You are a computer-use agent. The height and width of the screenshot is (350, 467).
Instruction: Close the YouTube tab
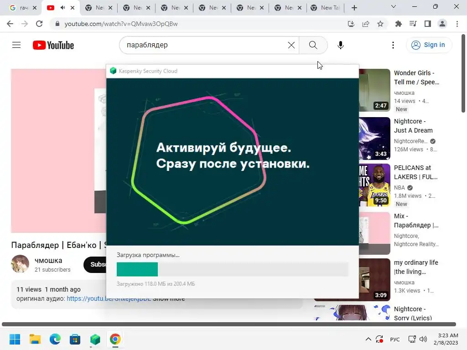pos(73,8)
